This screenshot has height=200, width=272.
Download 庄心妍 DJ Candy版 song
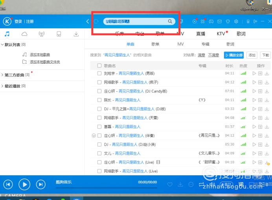(267, 91)
